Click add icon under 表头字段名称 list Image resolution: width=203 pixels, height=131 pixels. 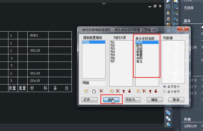tap(138, 91)
